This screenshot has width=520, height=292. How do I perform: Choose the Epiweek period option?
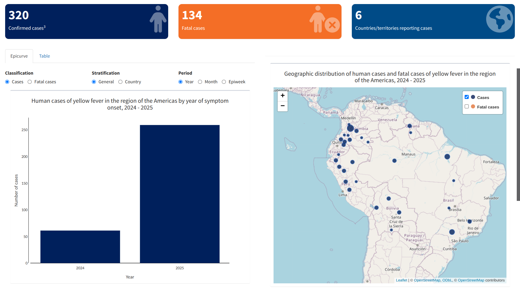click(x=224, y=82)
